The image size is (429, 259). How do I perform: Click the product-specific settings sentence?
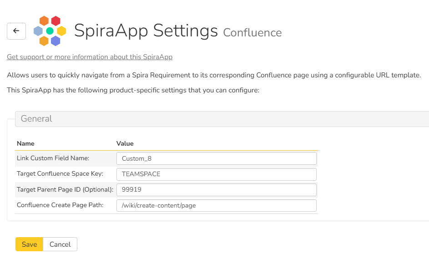[133, 90]
